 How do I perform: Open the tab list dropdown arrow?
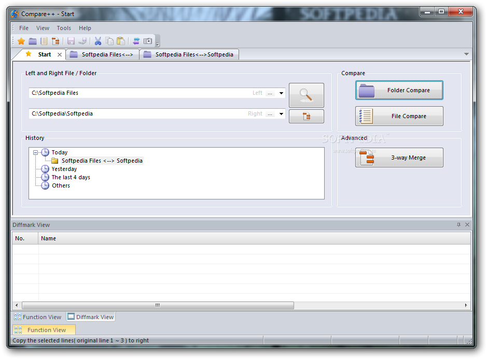(466, 54)
